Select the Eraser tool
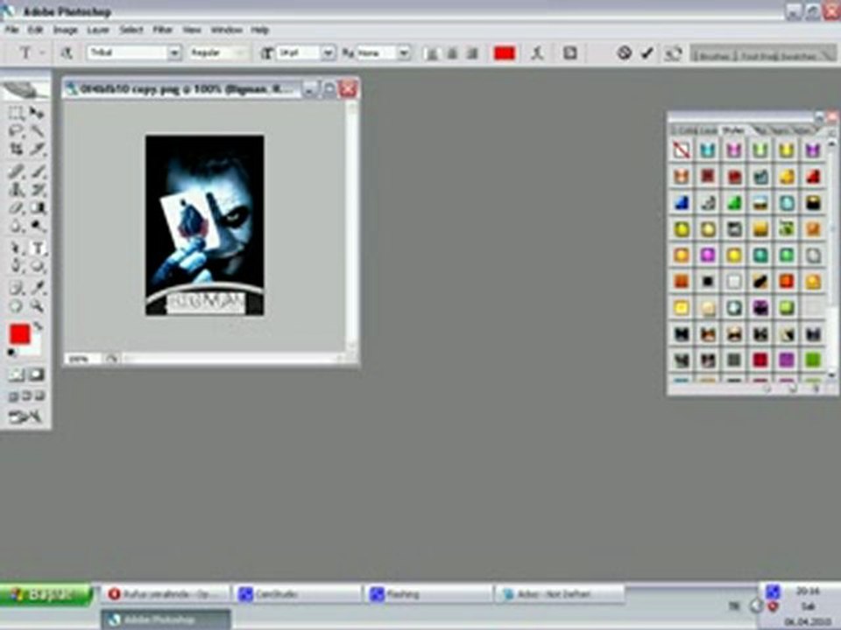Viewport: 841px width, 630px height. (16, 208)
